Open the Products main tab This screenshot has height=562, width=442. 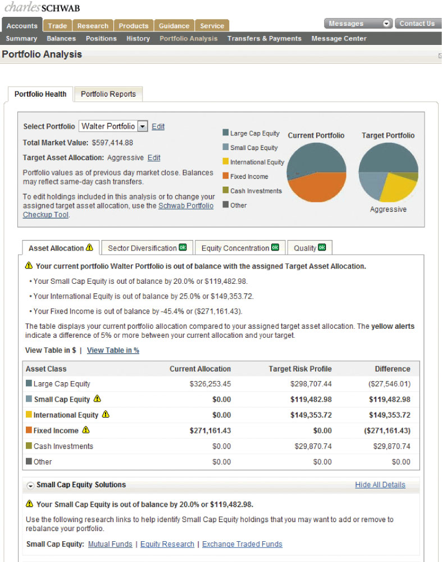pyautogui.click(x=134, y=26)
